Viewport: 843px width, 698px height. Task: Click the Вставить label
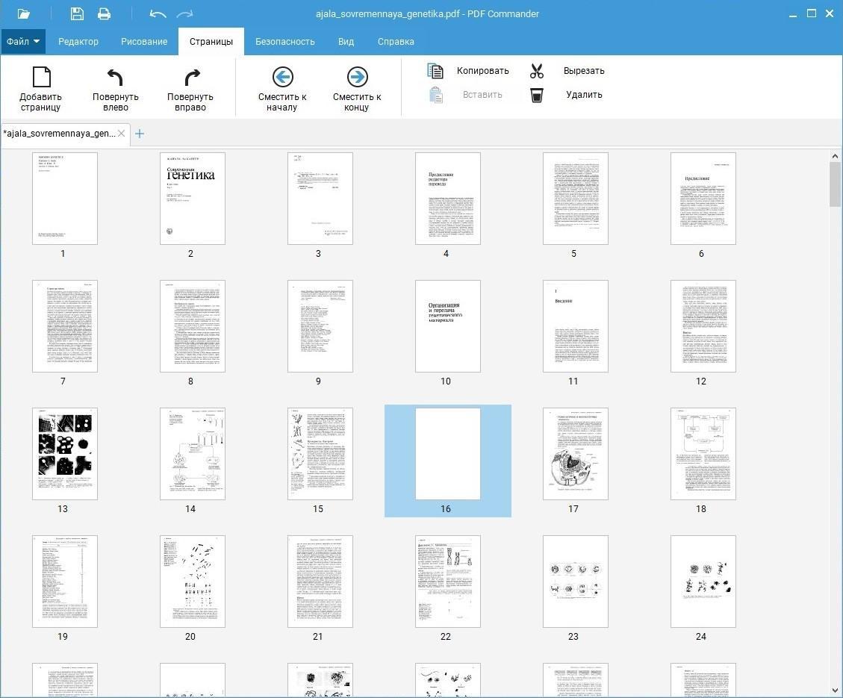[x=482, y=95]
